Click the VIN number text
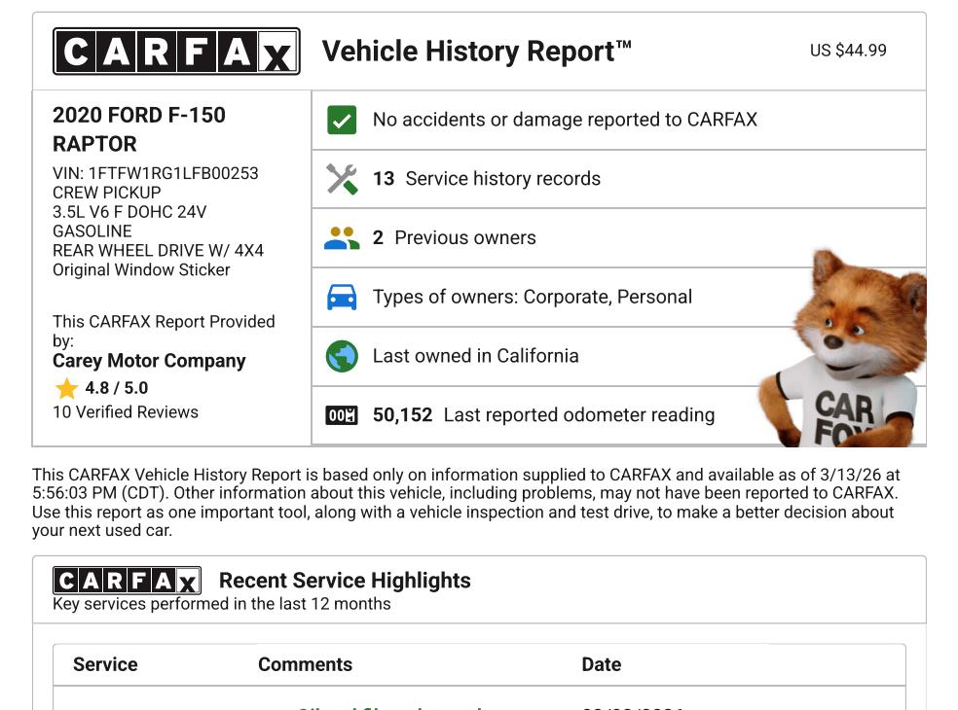958x710 pixels. pos(156,173)
